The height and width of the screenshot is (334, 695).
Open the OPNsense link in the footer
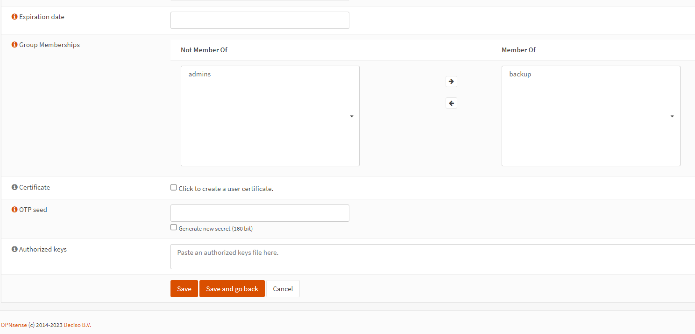pyautogui.click(x=14, y=325)
